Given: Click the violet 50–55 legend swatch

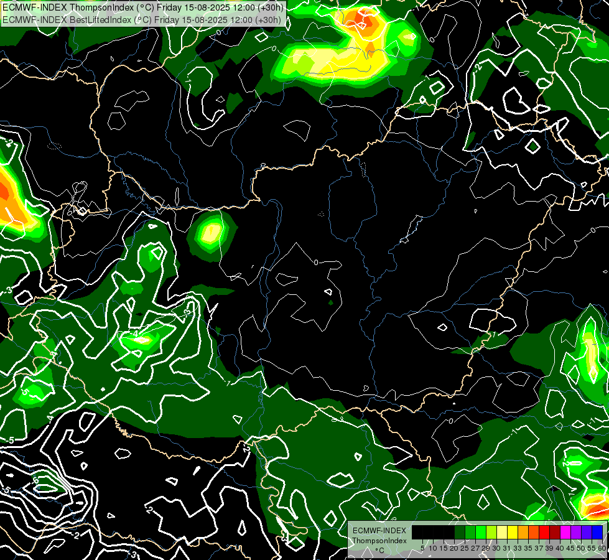Looking at the screenshot, I should pyautogui.click(x=587, y=533).
